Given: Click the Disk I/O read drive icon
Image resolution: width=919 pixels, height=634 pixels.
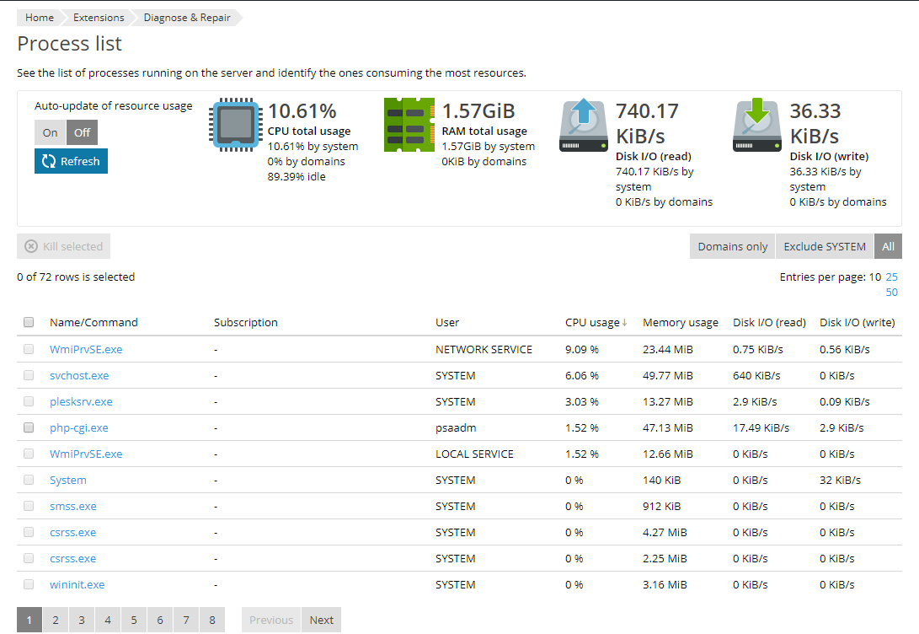Looking at the screenshot, I should [x=582, y=124].
